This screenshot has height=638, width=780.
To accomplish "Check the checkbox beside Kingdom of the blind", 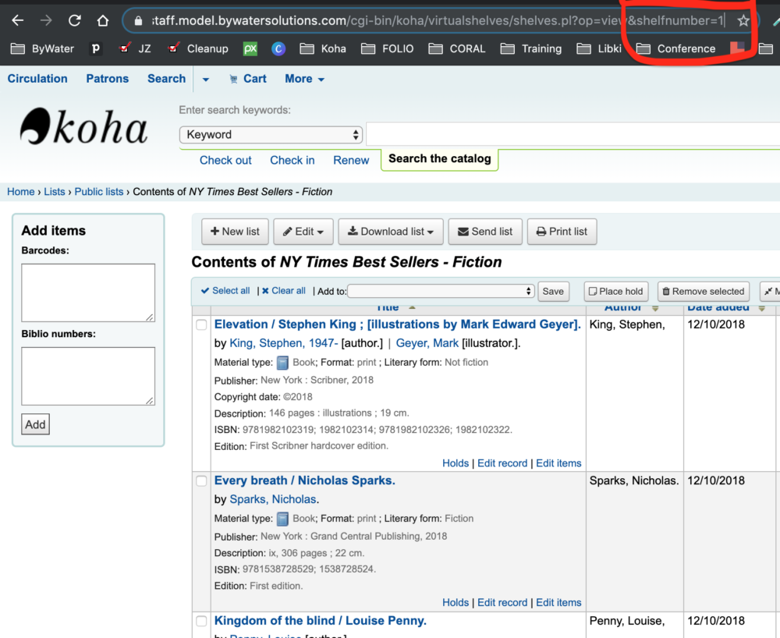I will pyautogui.click(x=201, y=622).
